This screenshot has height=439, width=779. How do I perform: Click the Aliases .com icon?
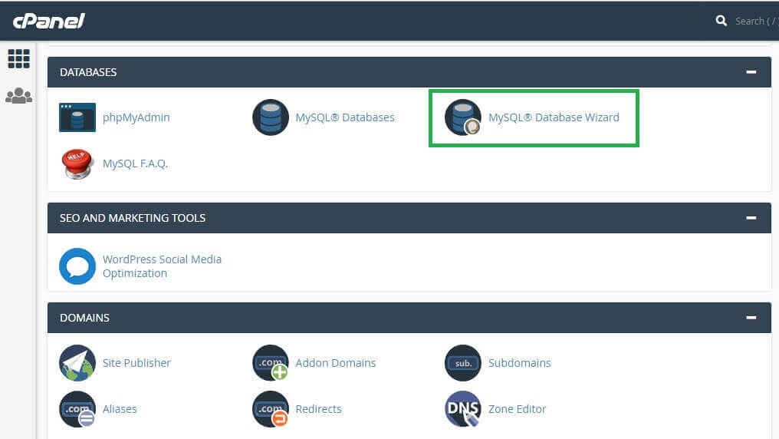[77, 409]
